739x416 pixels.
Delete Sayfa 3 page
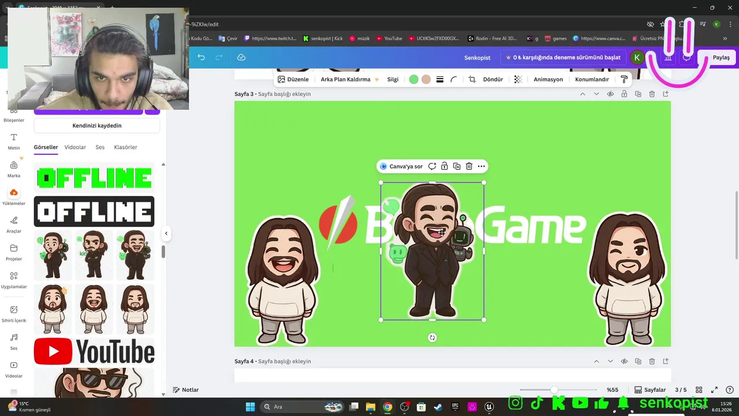(x=652, y=94)
